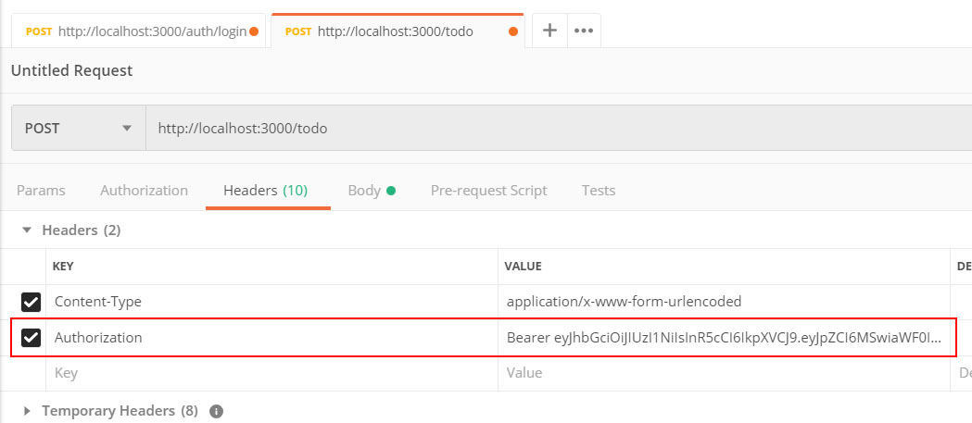The width and height of the screenshot is (972, 423).
Task: Open the Params tab
Action: 41,190
